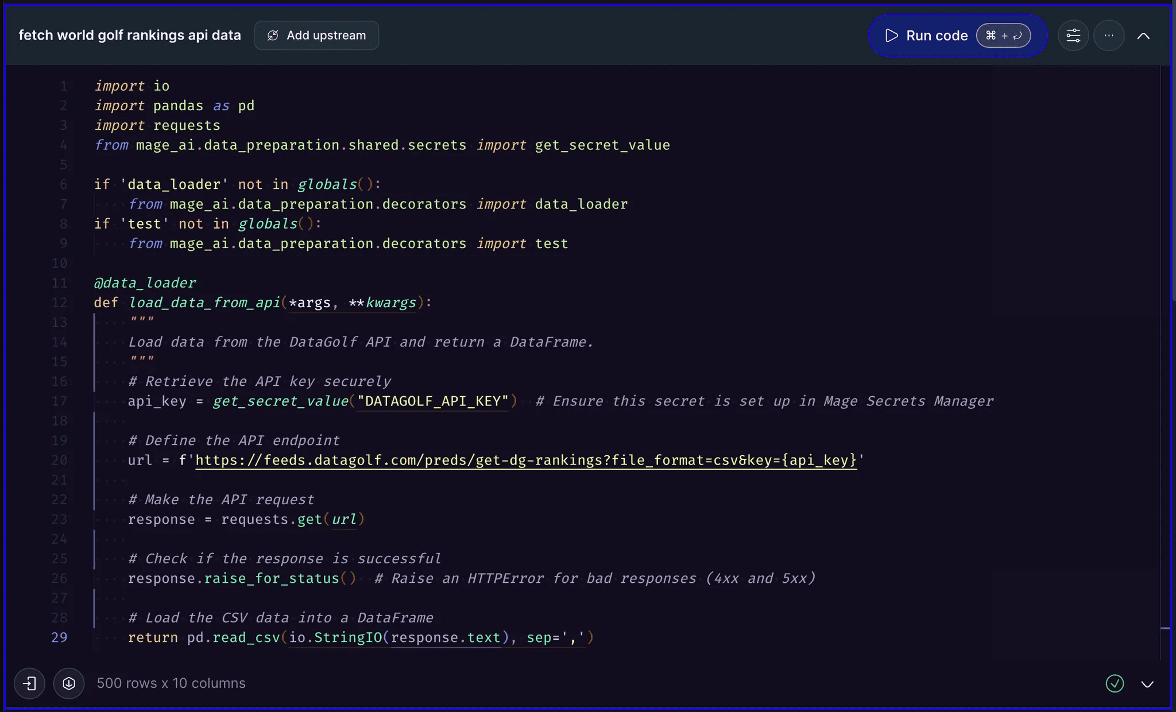The image size is (1176, 712).
Task: Collapse the block with top chevron
Action: (1143, 36)
